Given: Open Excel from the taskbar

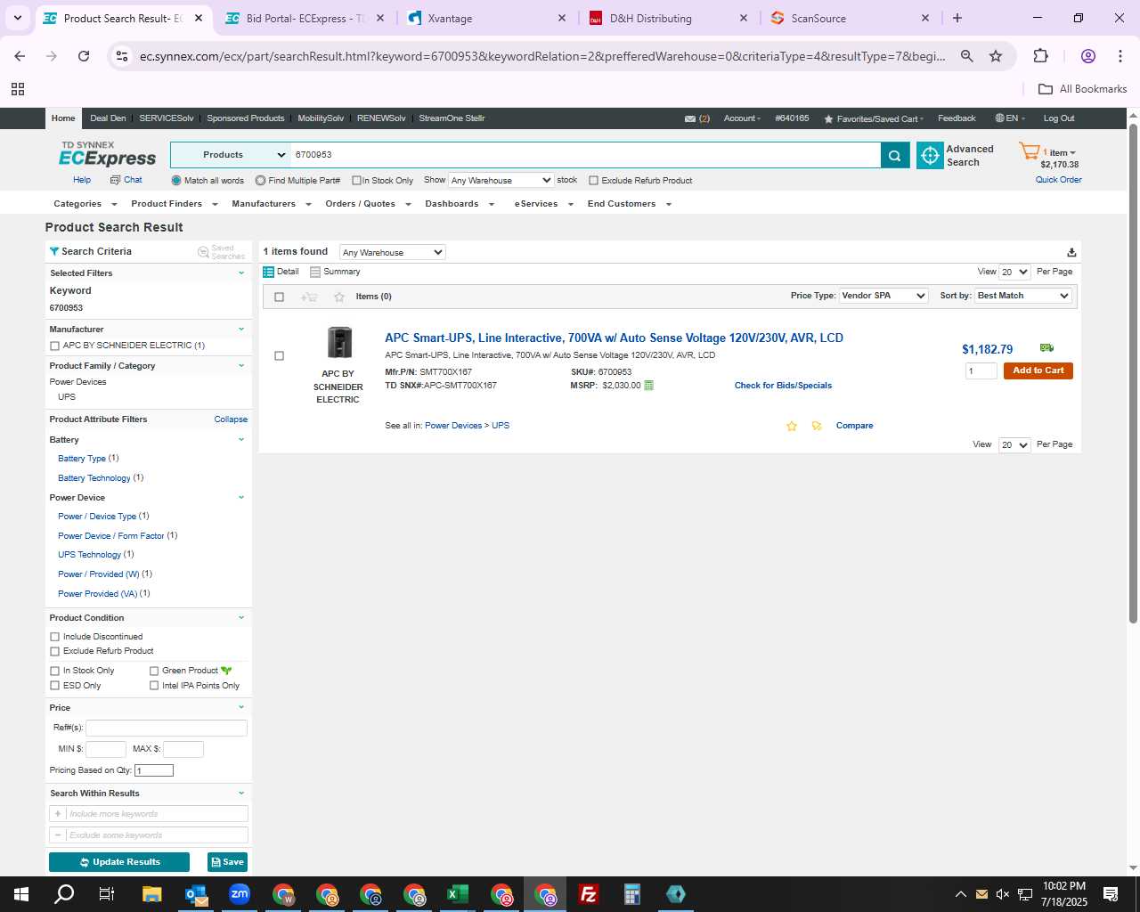Looking at the screenshot, I should click(458, 894).
